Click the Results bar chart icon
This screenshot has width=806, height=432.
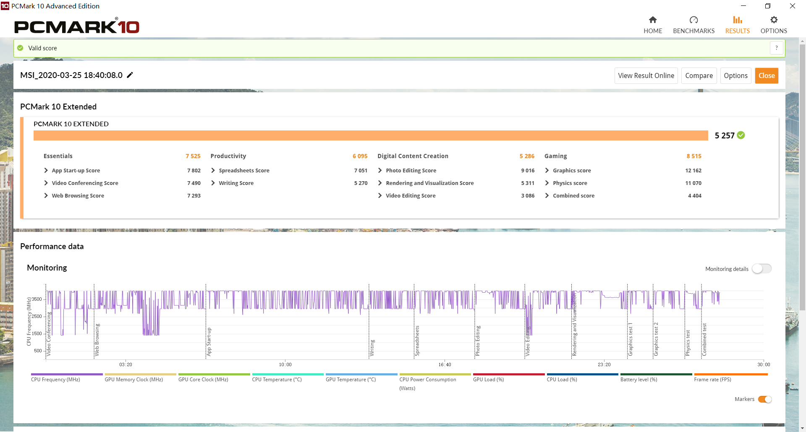point(737,20)
